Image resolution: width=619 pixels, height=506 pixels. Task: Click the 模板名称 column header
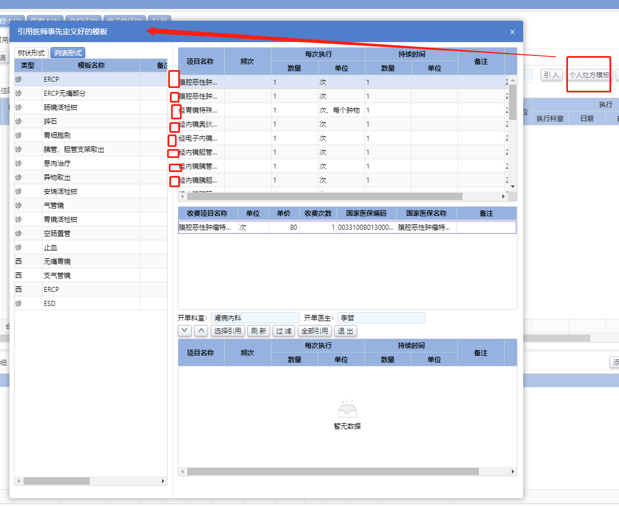pos(91,66)
